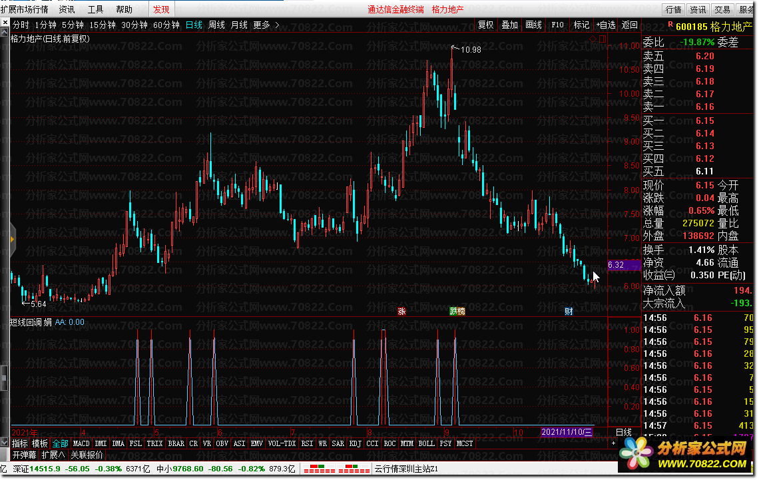This screenshot has width=759, height=480.
Task: Open the 资讯 button at top right
Action: coord(698,9)
